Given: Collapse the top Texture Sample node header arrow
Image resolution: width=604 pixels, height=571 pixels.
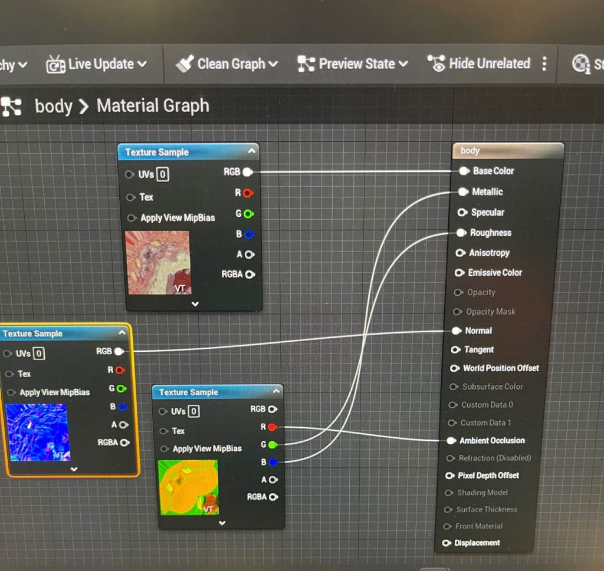Looking at the screenshot, I should click(251, 151).
